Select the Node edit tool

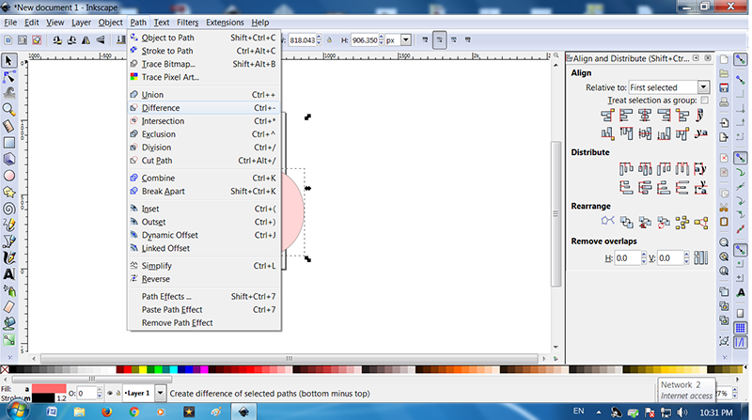coord(8,77)
